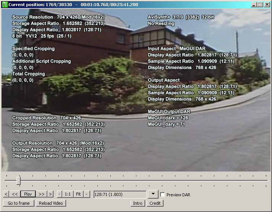272x212 pixels.
Task: Click the 'Source Resolution 704 x 426' text
Action: (x=45, y=17)
